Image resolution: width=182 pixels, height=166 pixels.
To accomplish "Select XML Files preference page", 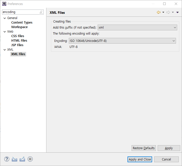I will pyautogui.click(x=18, y=54).
